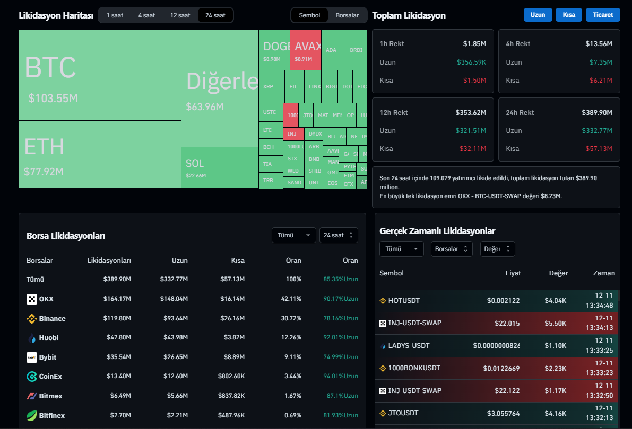Click the Uzun button
The image size is (632, 429).
tap(538, 15)
